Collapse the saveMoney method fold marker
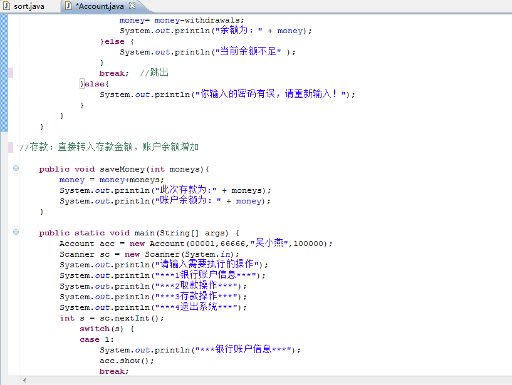Image resolution: width=512 pixels, height=385 pixels. pyautogui.click(x=16, y=168)
